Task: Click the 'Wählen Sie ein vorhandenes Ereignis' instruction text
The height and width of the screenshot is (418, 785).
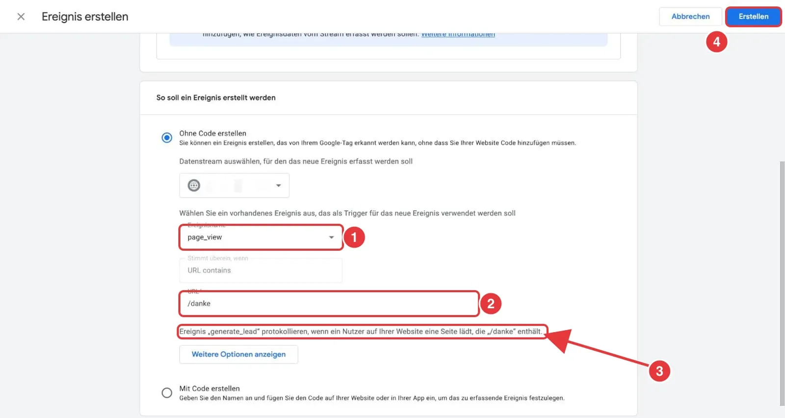Action: [x=347, y=213]
